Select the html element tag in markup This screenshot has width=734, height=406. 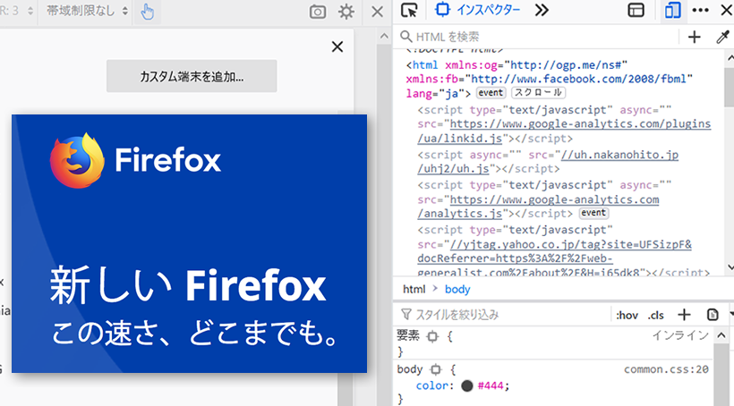click(425, 65)
